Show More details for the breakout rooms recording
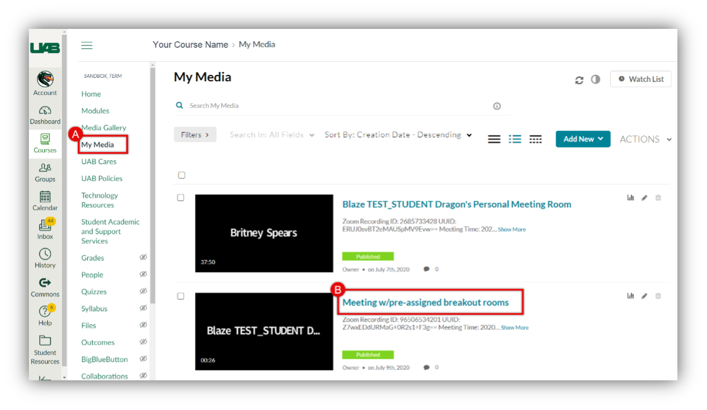The width and height of the screenshot is (707, 410). (514, 328)
